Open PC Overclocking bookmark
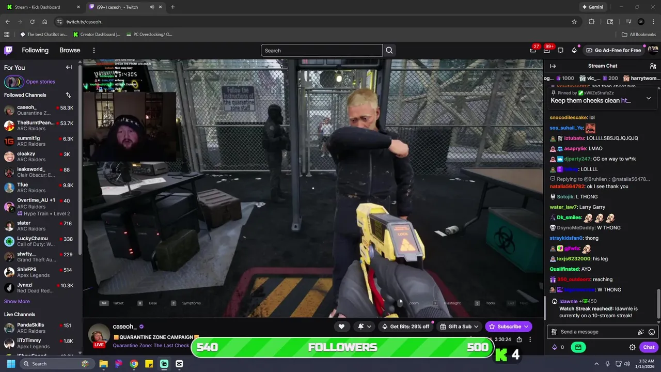The image size is (661, 372). (149, 35)
